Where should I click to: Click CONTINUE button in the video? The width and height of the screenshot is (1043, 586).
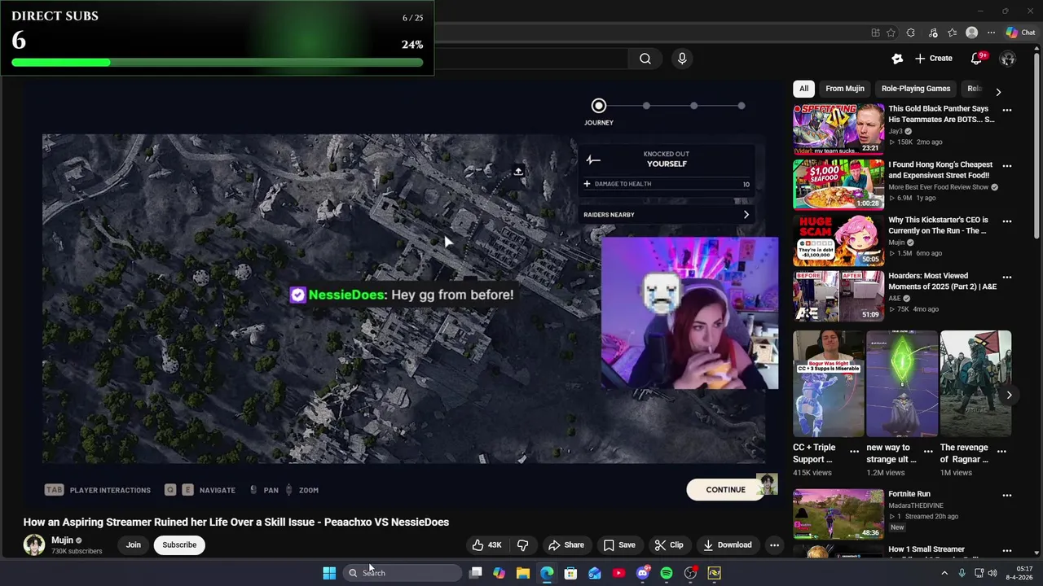click(x=726, y=490)
